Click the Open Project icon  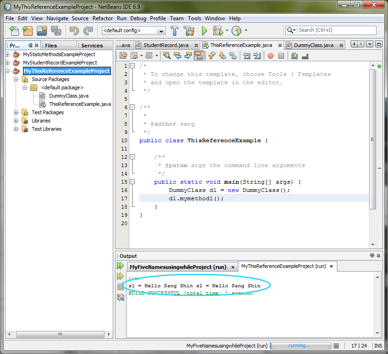pyautogui.click(x=42, y=30)
